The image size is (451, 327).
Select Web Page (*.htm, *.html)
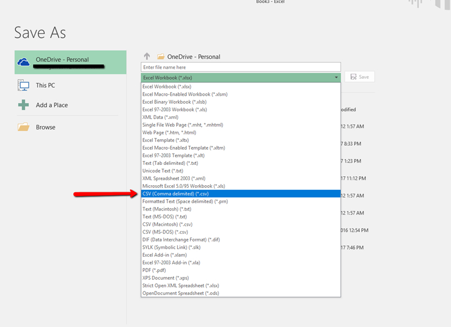(x=241, y=132)
